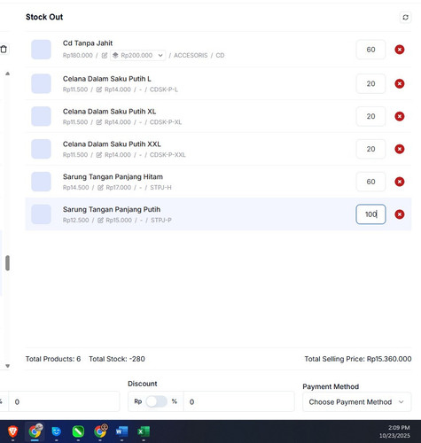Click the Total Stock: -280 text

point(117,359)
